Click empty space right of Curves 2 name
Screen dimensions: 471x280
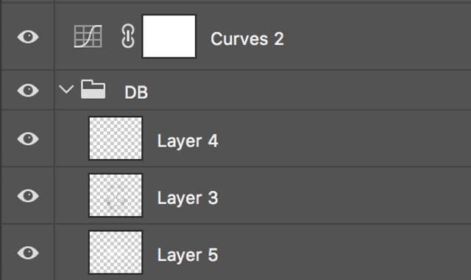click(x=375, y=38)
